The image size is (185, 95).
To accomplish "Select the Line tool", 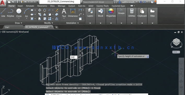I will click(x=3, y=13).
